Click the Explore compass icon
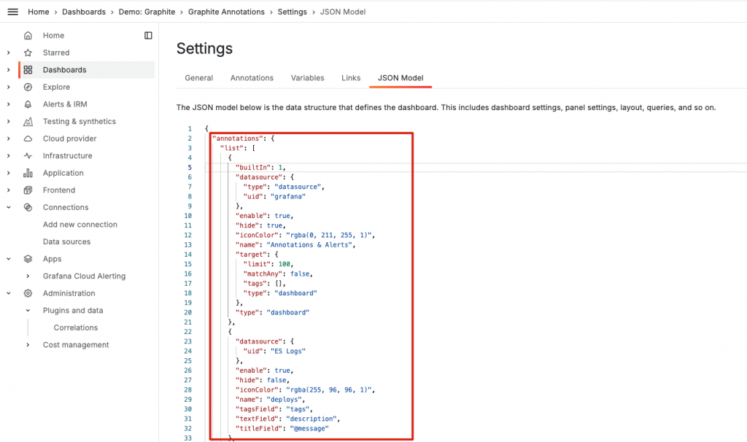 pos(28,87)
